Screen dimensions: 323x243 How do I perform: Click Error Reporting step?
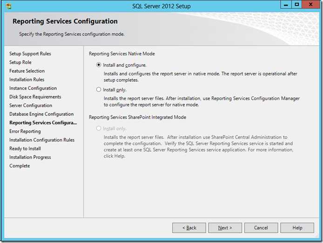pos(25,131)
